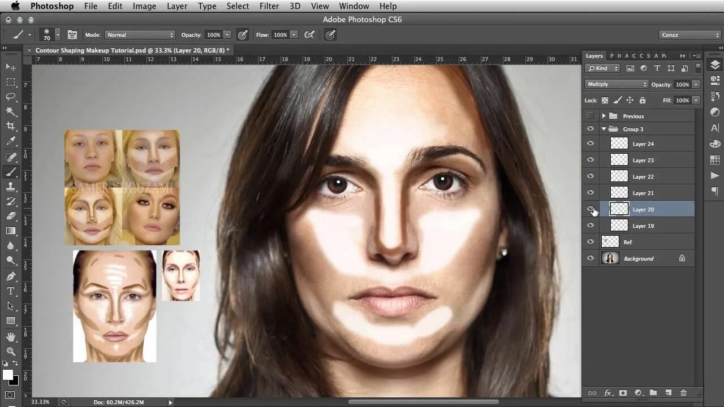Click the delete layer trash icon

(x=683, y=393)
